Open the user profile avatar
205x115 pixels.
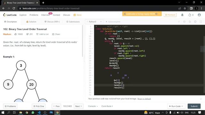click(x=199, y=15)
